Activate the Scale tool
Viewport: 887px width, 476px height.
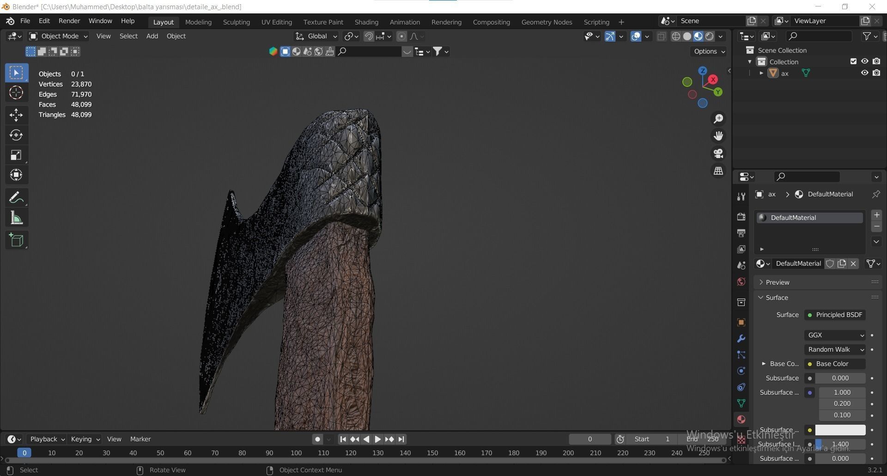(16, 155)
